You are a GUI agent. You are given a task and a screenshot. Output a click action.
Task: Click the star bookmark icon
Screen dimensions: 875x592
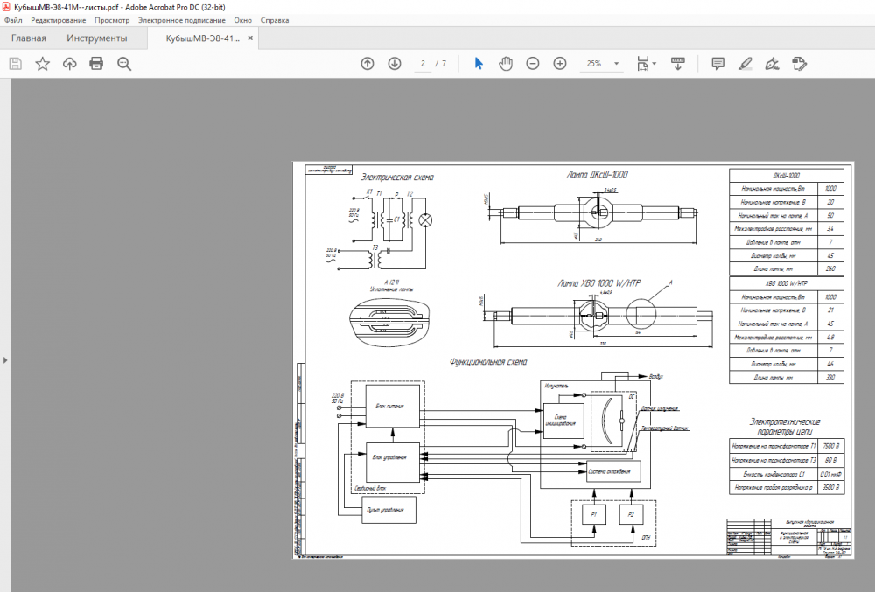[x=42, y=64]
